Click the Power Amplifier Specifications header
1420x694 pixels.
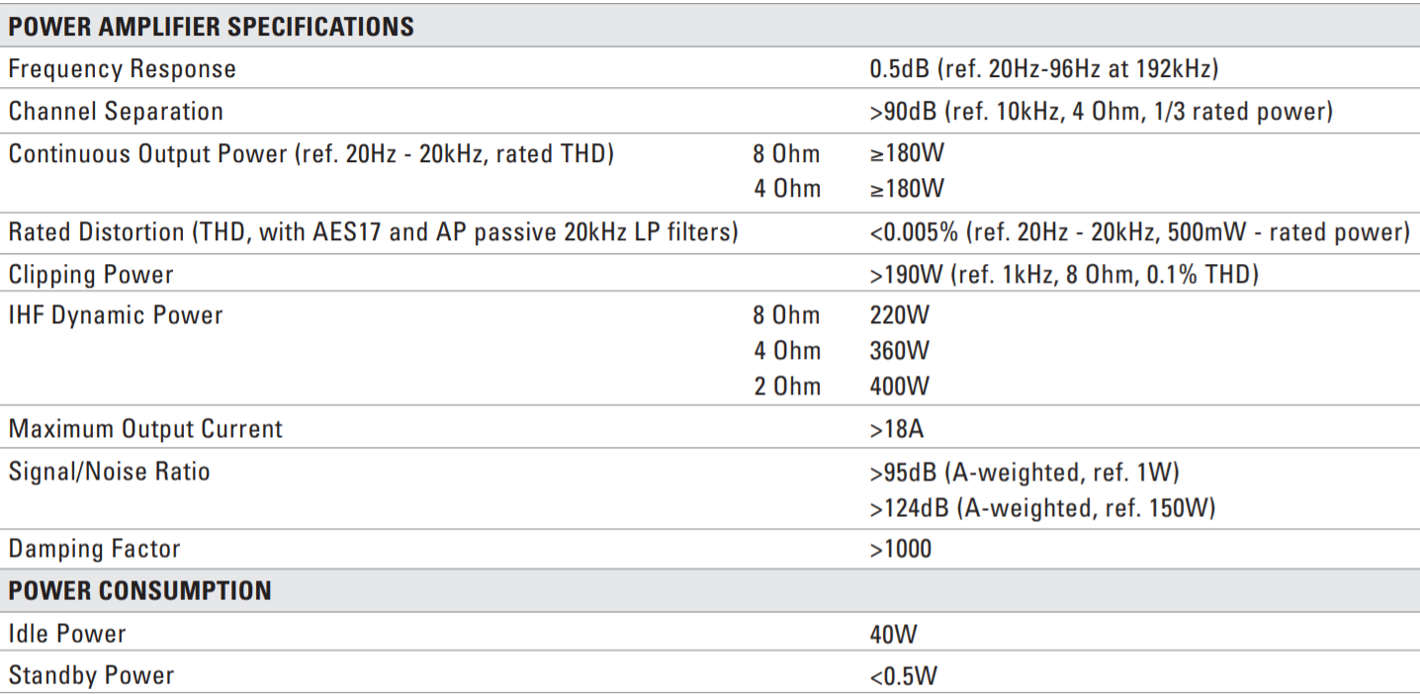[x=211, y=27]
